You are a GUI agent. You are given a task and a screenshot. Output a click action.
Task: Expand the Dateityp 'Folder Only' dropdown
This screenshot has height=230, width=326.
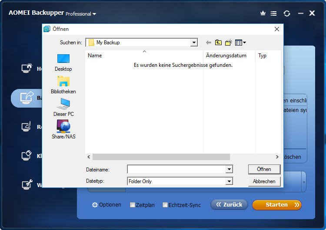coord(229,181)
